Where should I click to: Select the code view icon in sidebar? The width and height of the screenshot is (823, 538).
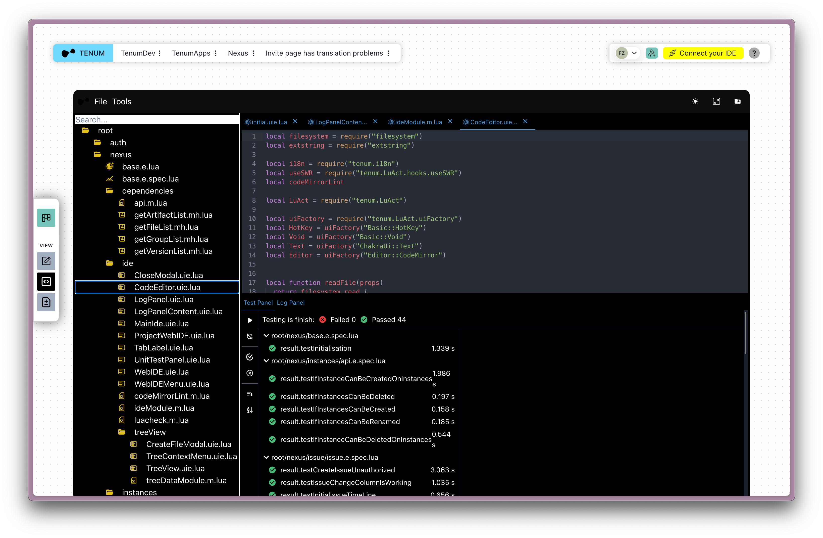point(46,282)
